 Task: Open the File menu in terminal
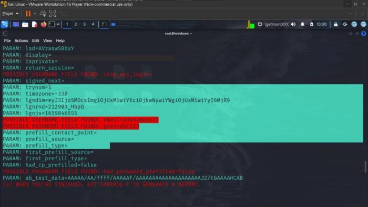pos(7,41)
